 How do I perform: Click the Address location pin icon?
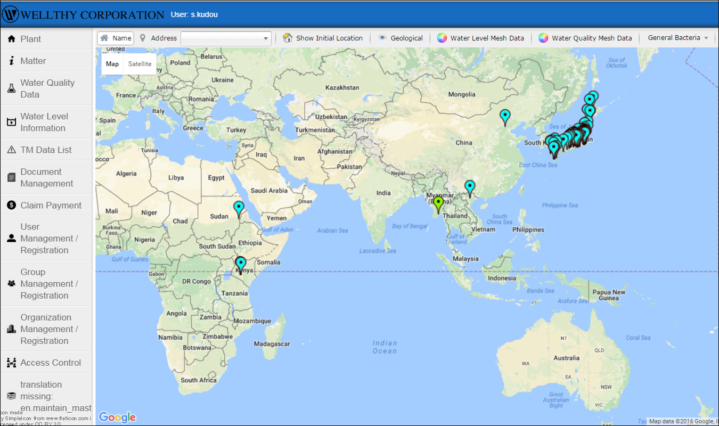point(142,38)
